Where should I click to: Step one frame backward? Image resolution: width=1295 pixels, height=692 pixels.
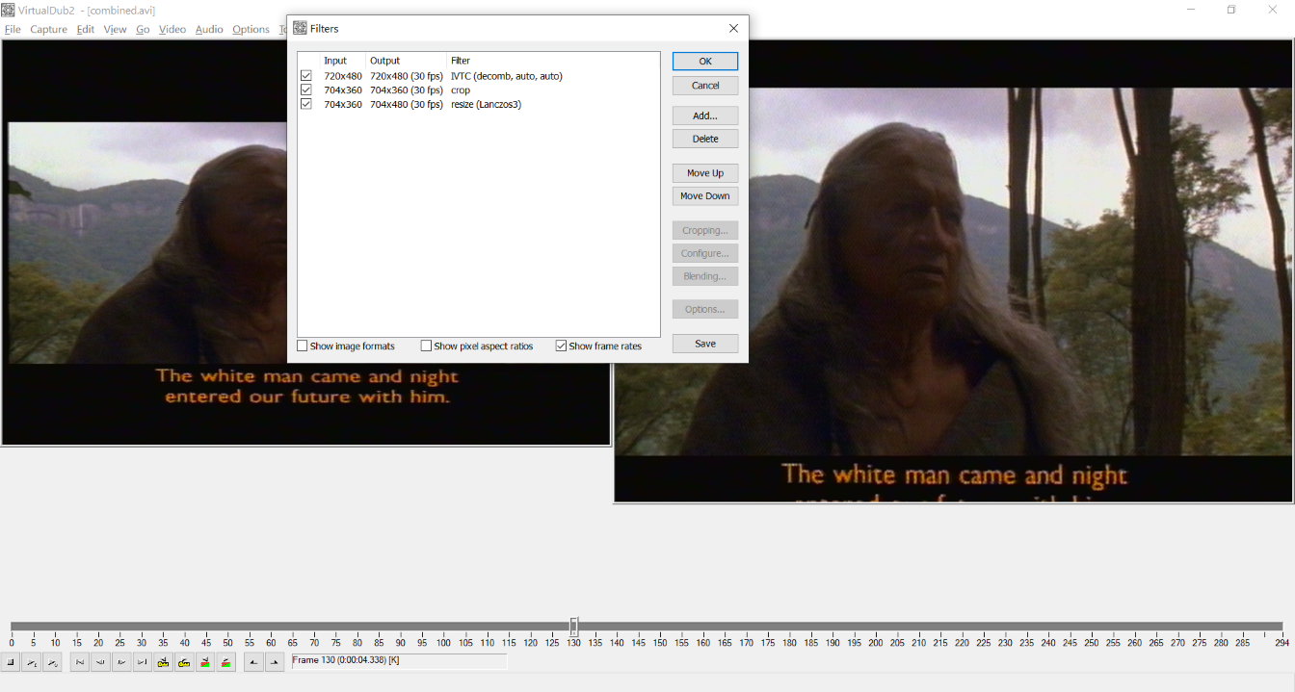[x=100, y=662]
